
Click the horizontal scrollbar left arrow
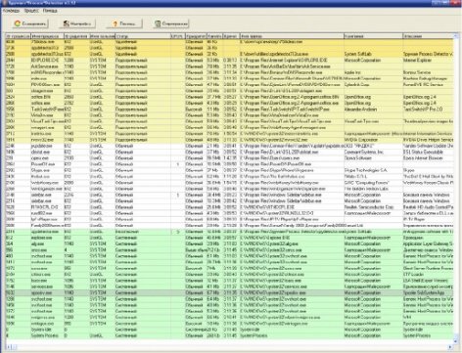point(8,347)
